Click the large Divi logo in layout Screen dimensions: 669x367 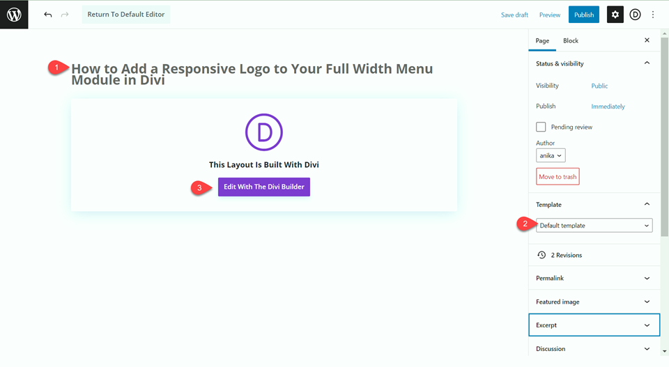(x=263, y=132)
